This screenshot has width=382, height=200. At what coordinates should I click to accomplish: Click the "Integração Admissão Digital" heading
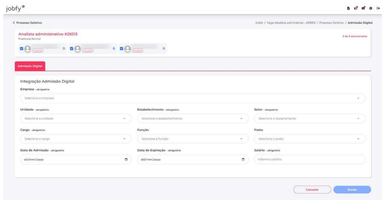(46, 82)
